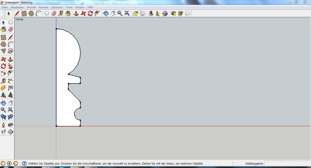The height and width of the screenshot is (168, 311).
Task: Select the Section Plane tool
Action: 10,132
